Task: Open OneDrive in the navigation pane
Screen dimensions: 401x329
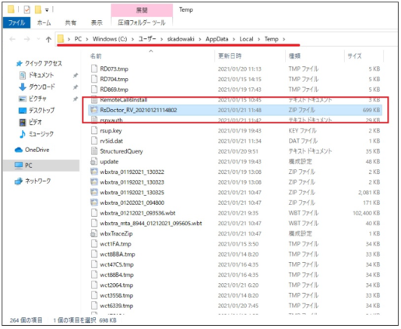Action: [32, 150]
